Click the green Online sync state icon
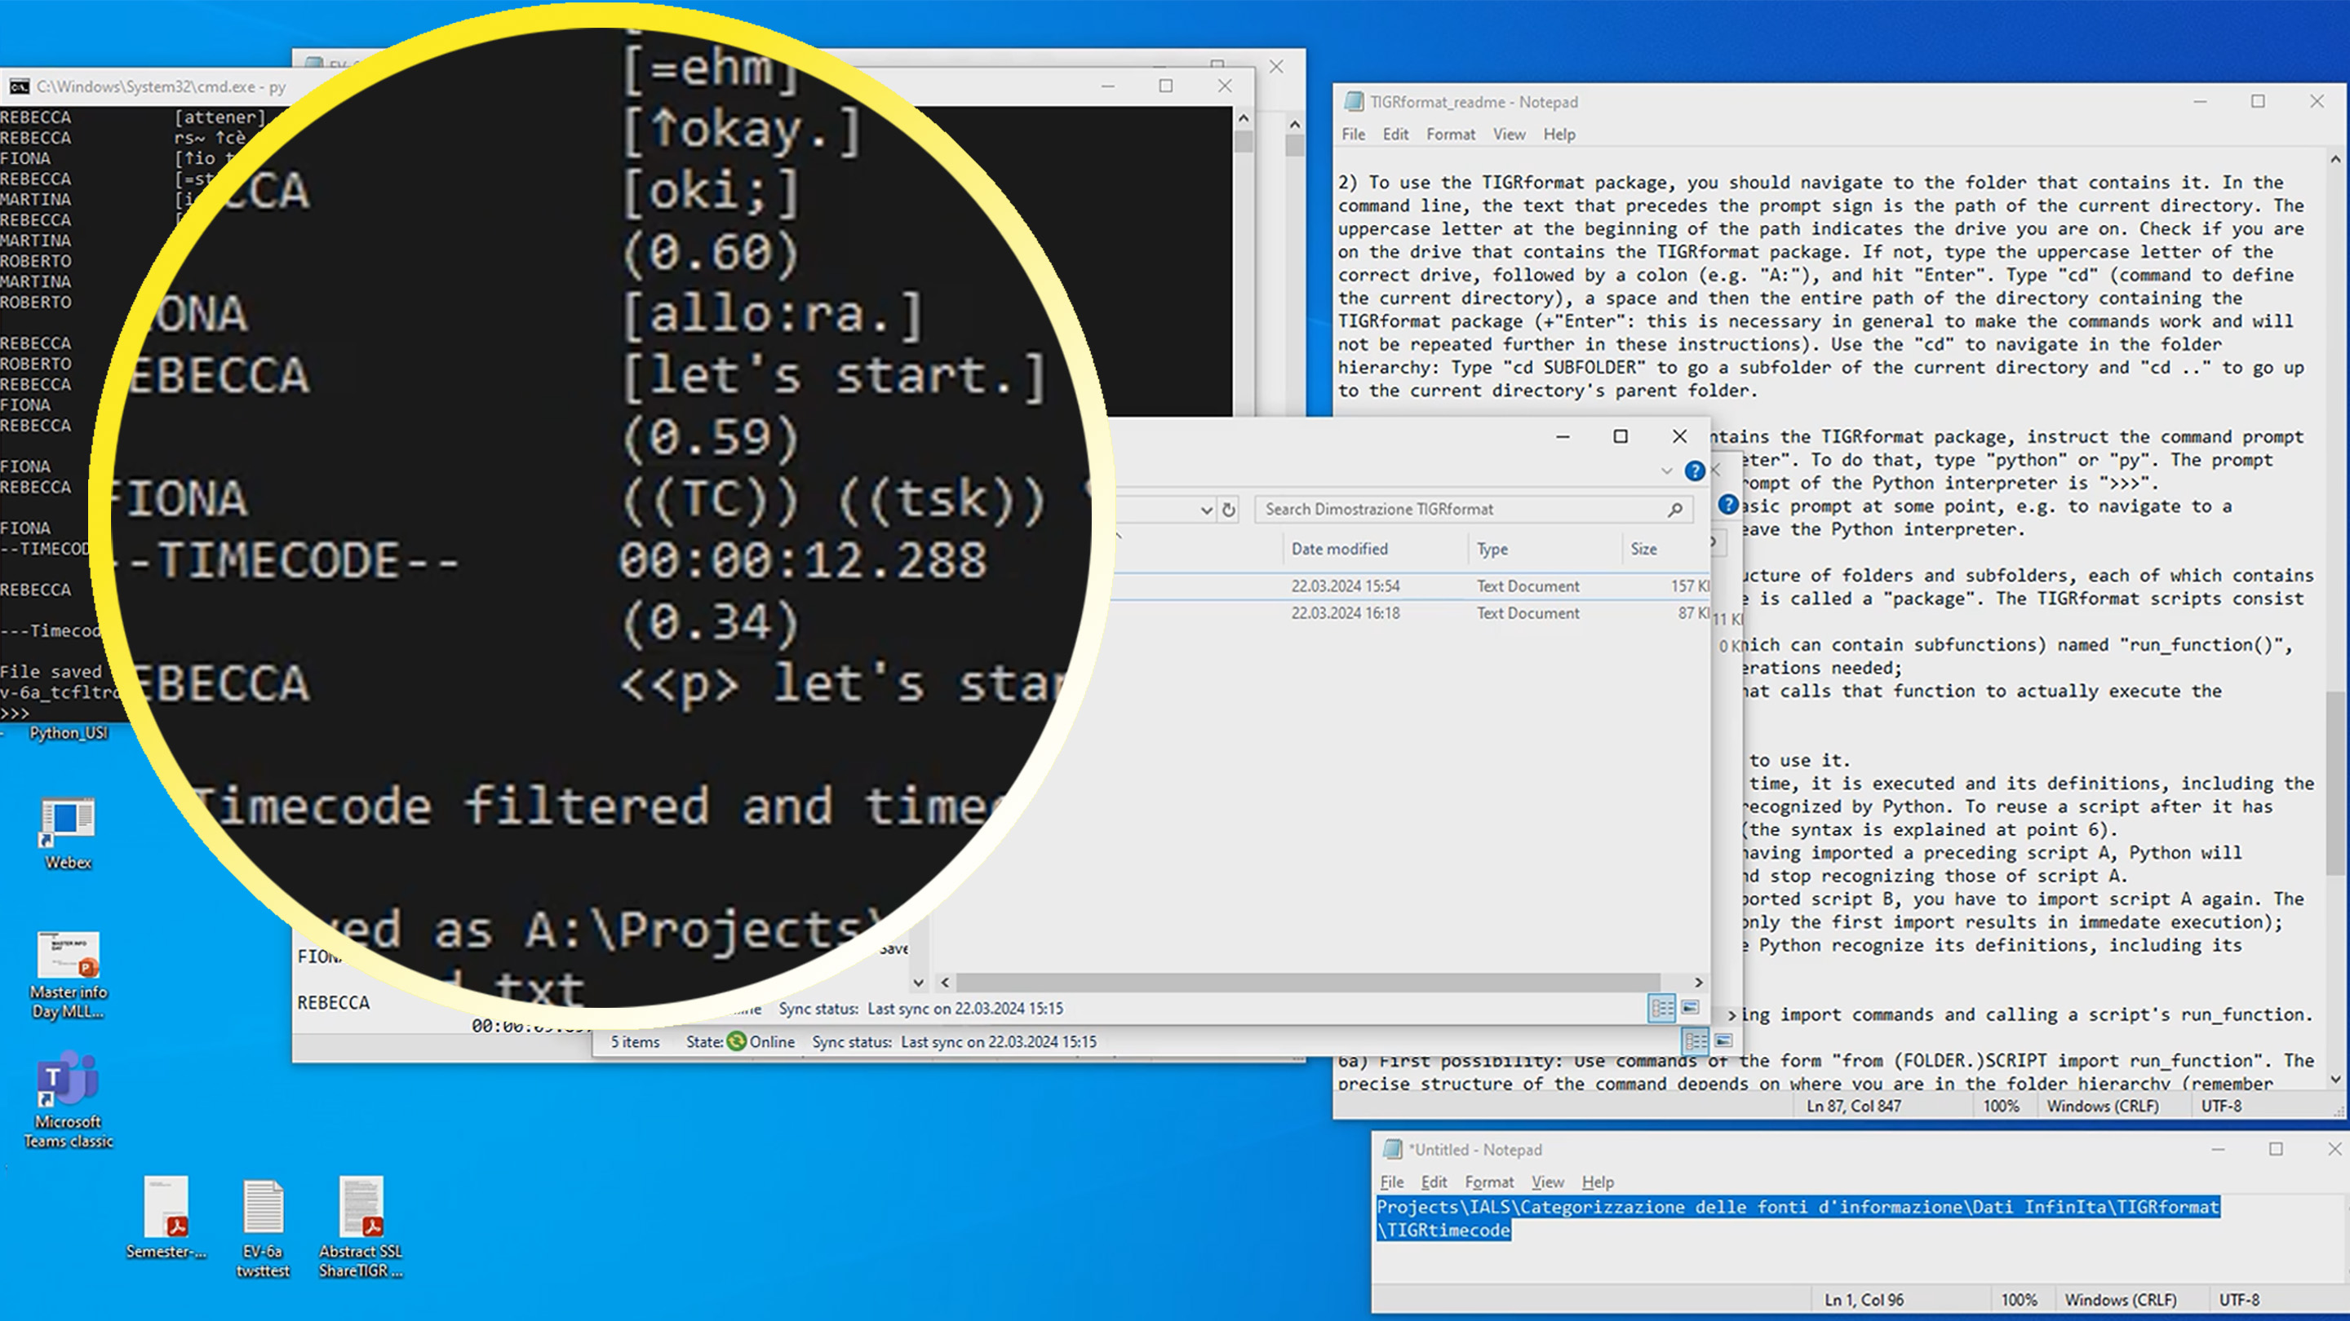Viewport: 2350px width, 1321px height. click(x=736, y=1041)
